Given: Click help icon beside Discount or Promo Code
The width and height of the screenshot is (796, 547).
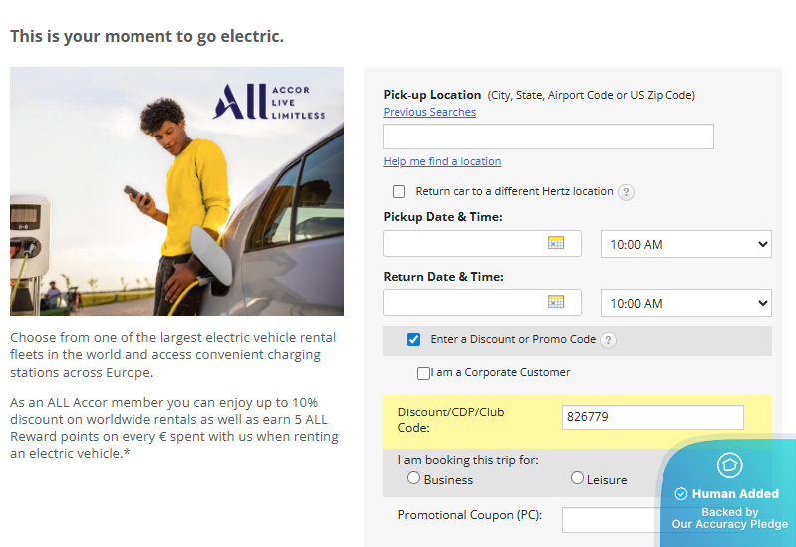Looking at the screenshot, I should click(x=608, y=340).
